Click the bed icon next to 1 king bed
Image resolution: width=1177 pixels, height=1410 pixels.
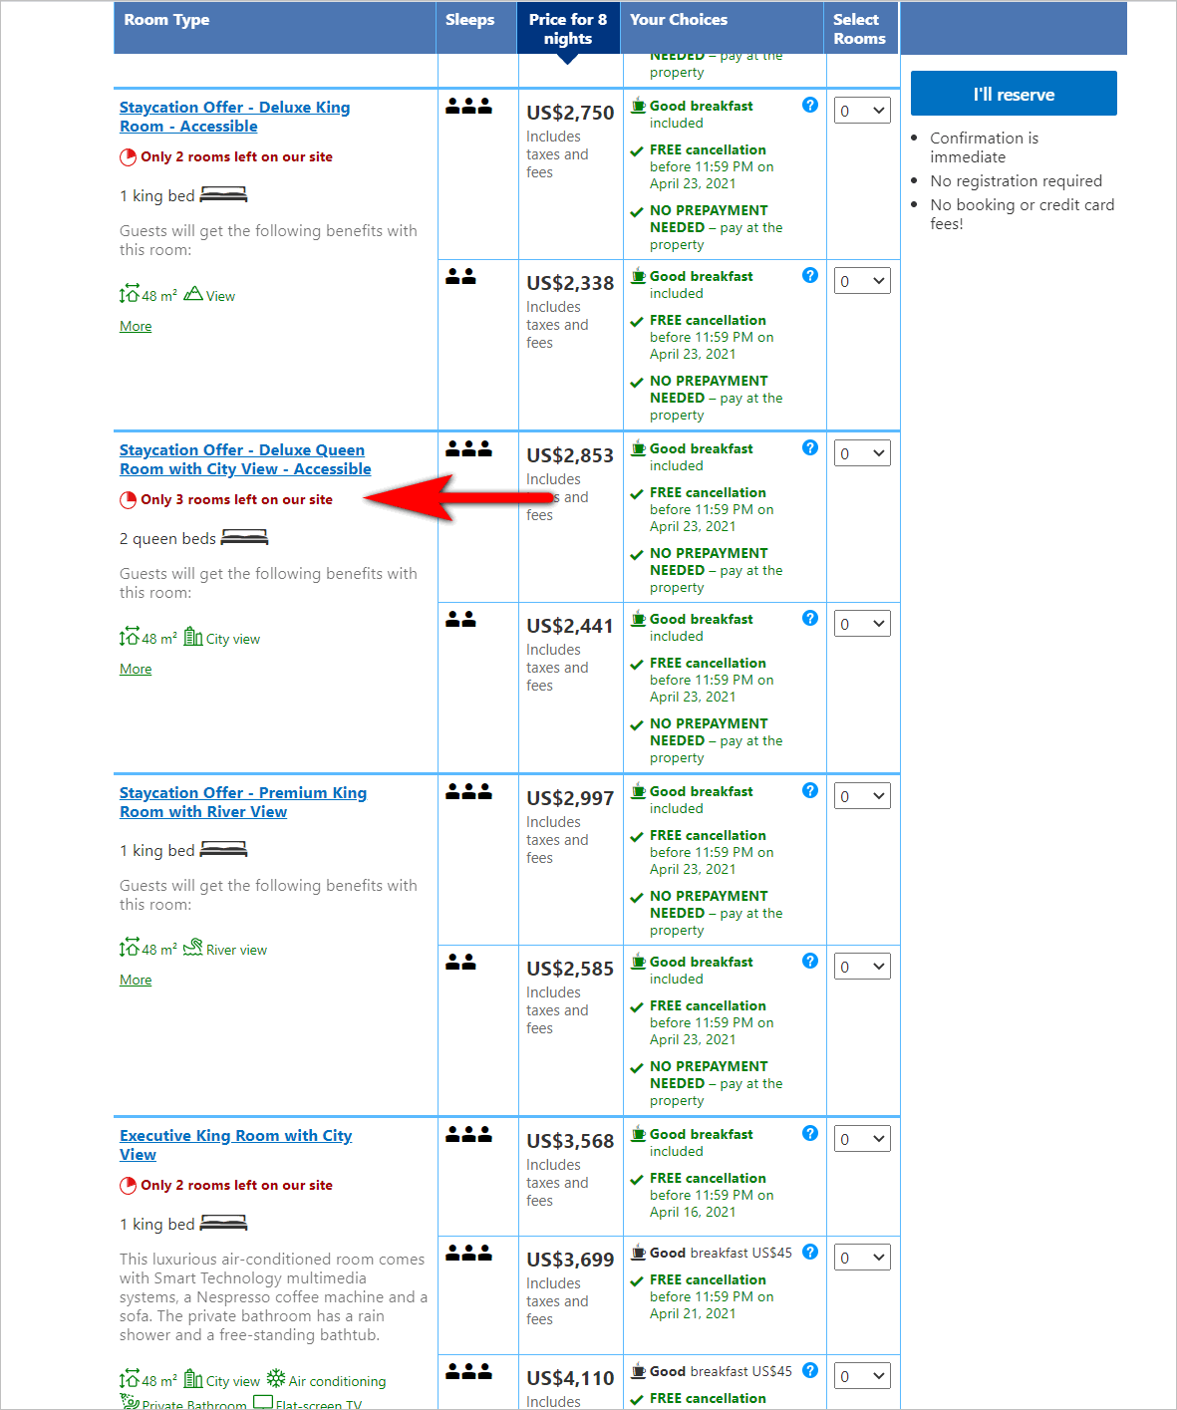(x=223, y=194)
